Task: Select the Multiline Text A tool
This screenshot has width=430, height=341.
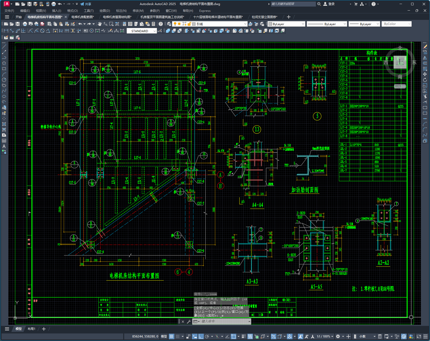Action: 4,146
